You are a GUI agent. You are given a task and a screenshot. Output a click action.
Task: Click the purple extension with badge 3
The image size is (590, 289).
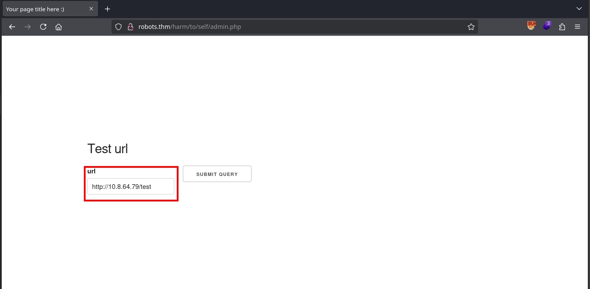click(547, 26)
